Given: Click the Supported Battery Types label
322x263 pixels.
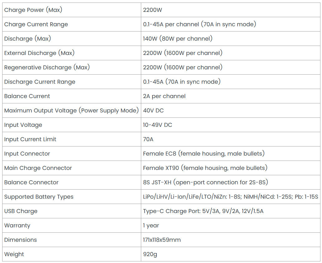Looking at the screenshot, I should click(x=39, y=197).
